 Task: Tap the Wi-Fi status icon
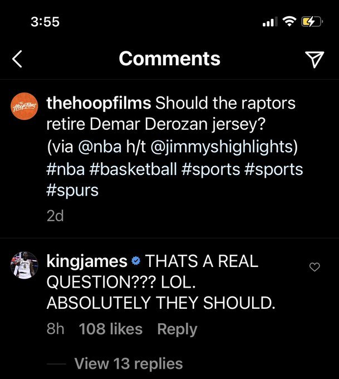pyautogui.click(x=288, y=22)
